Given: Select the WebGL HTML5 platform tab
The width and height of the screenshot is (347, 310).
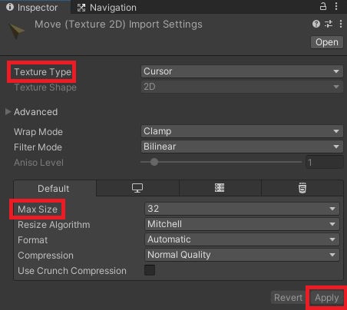Looking at the screenshot, I should (x=302, y=188).
